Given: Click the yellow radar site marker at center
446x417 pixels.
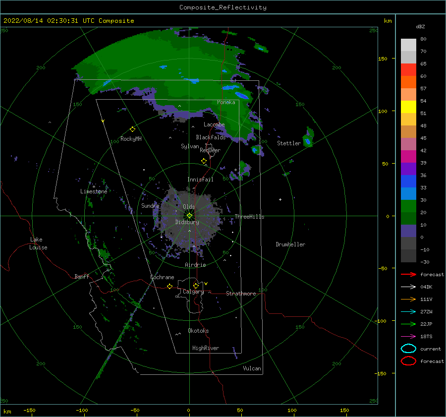Looking at the screenshot, I should (x=189, y=216).
